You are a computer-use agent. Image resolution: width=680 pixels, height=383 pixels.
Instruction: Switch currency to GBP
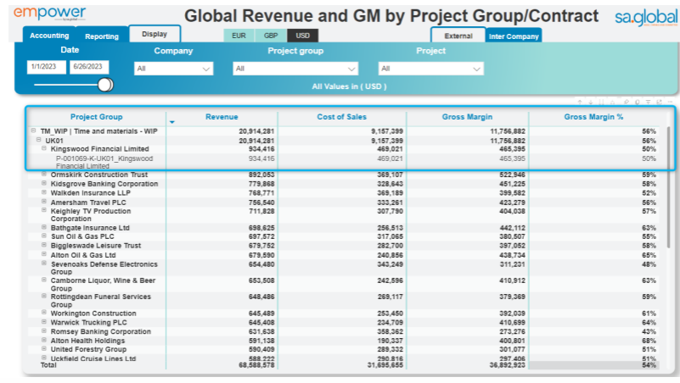[271, 36]
